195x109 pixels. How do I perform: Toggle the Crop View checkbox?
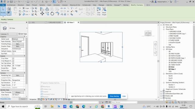pyautogui.click(x=13, y=58)
